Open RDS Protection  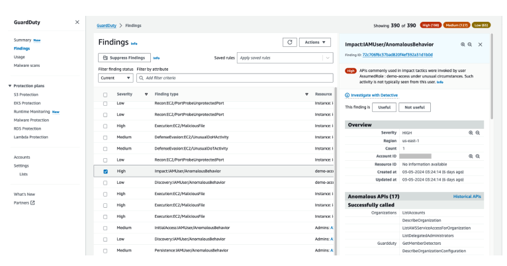coord(27,128)
